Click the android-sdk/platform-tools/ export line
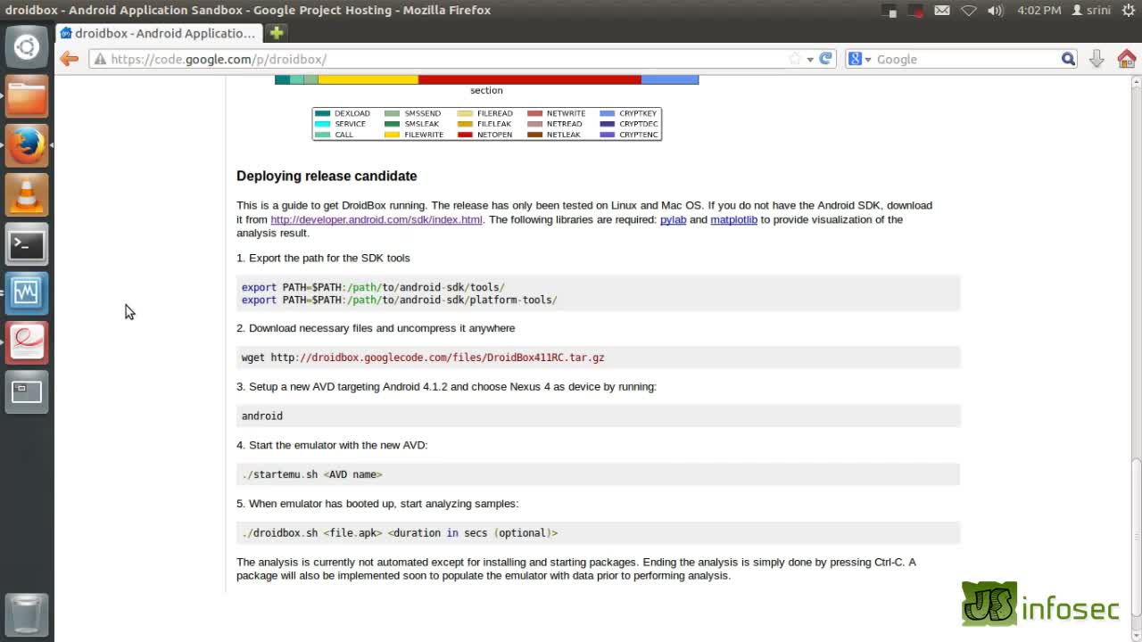 [400, 300]
